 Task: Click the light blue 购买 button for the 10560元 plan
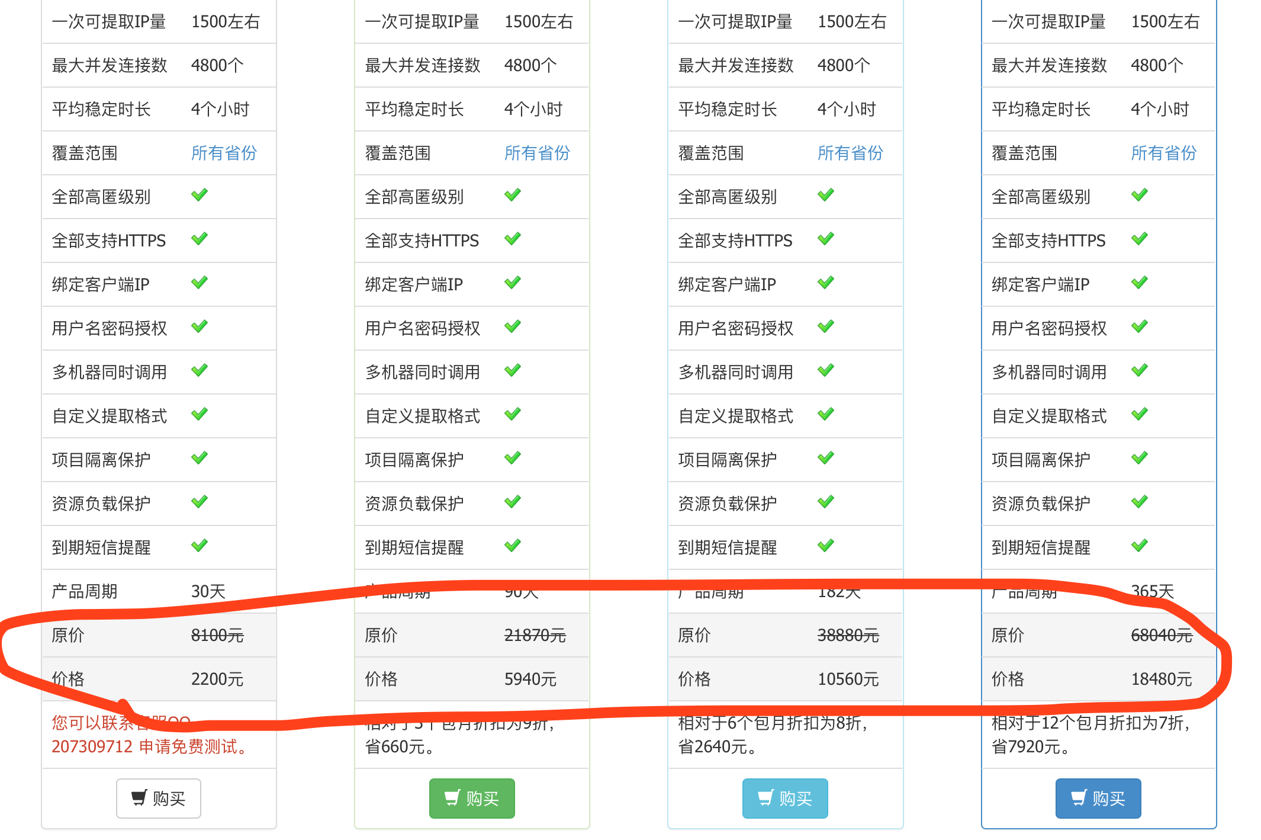[x=785, y=798]
